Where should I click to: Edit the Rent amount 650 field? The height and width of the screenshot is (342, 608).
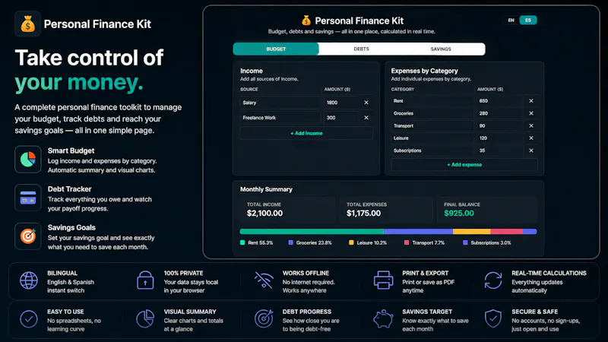click(499, 101)
